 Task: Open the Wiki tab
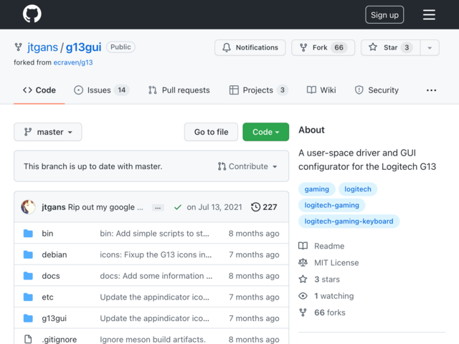(x=321, y=90)
